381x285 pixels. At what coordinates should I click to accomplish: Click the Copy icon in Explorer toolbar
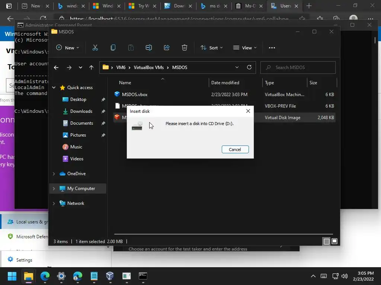(x=113, y=48)
